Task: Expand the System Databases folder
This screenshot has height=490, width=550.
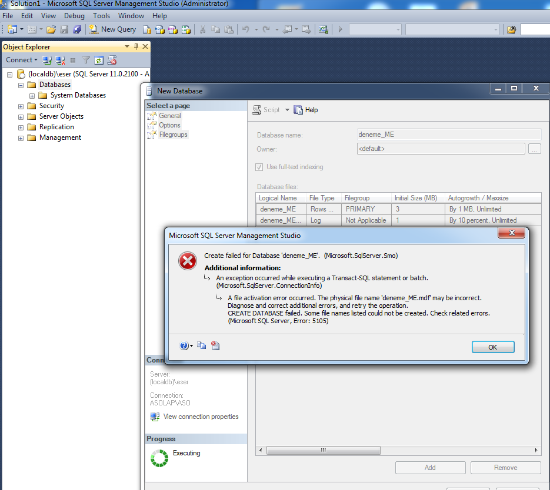Action: [x=32, y=95]
